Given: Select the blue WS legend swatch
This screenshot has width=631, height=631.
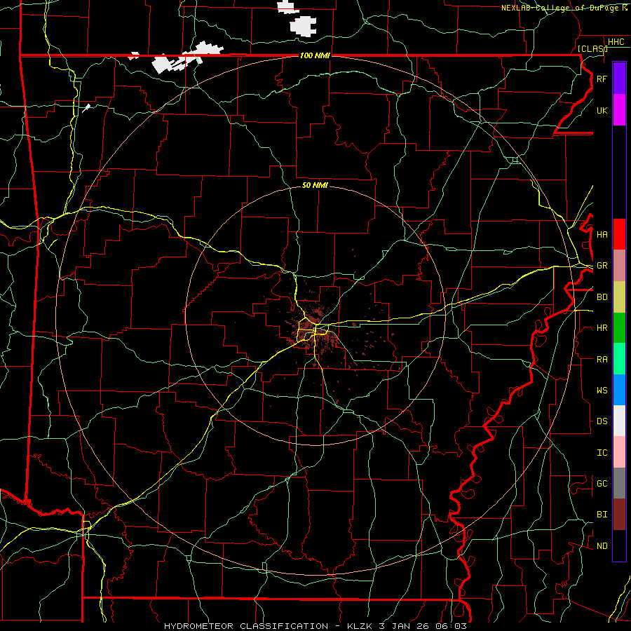Looking at the screenshot, I should tap(619, 390).
